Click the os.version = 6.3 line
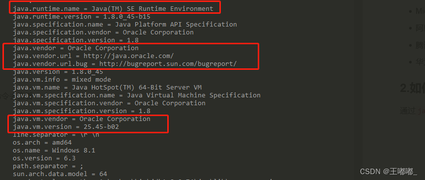The width and height of the screenshot is (425, 180). 44,158
